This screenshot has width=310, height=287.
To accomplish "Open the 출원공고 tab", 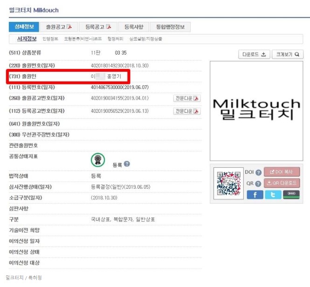I will [x=59, y=27].
